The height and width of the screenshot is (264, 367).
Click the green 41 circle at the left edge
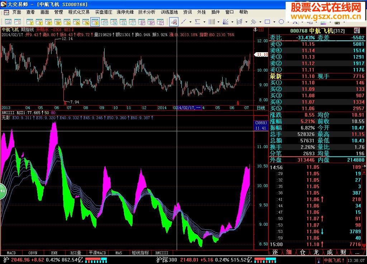coord(3,191)
